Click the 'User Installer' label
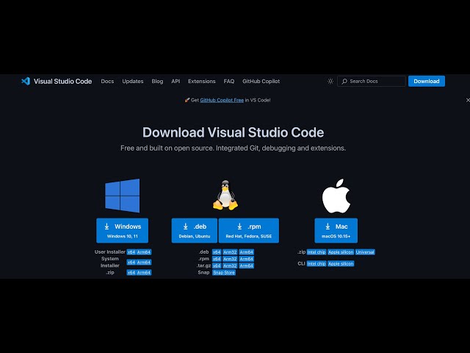The height and width of the screenshot is (353, 470). (x=110, y=252)
